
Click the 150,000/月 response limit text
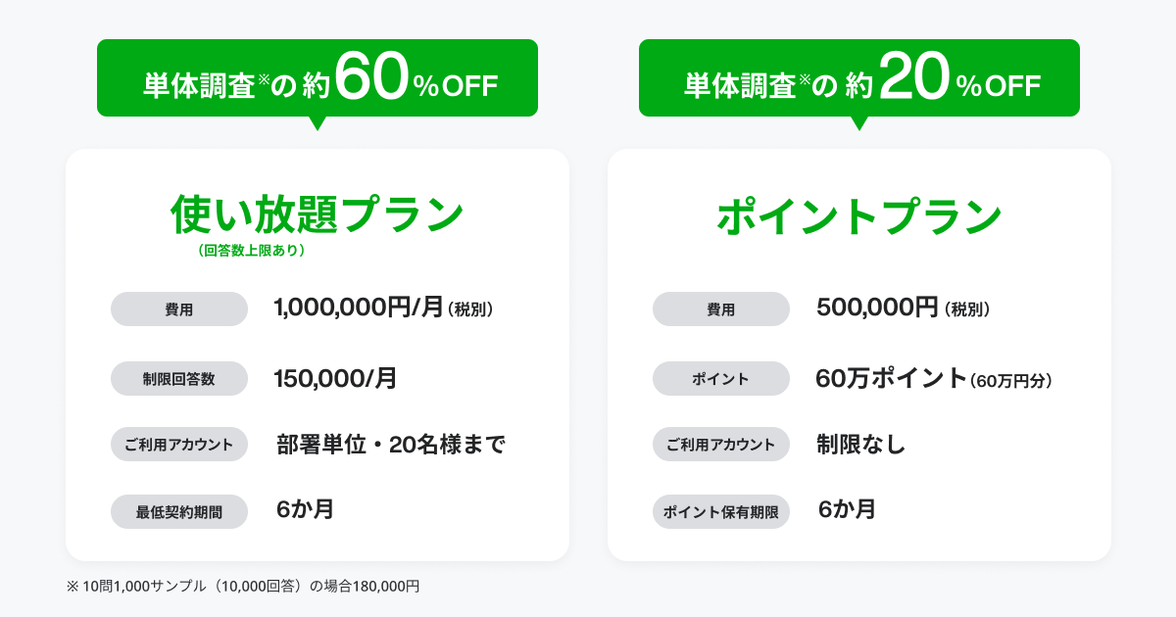pyautogui.click(x=335, y=378)
